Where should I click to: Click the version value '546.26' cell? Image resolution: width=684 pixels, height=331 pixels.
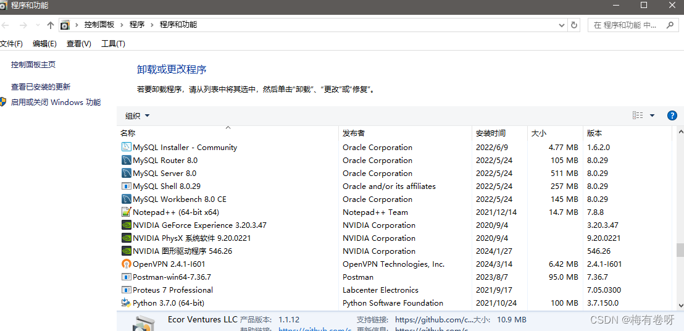point(599,251)
